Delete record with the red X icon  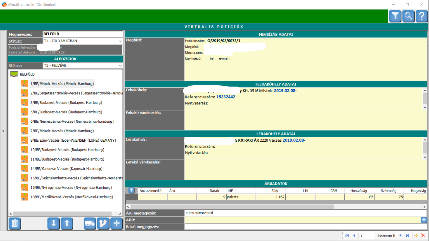coord(423,235)
